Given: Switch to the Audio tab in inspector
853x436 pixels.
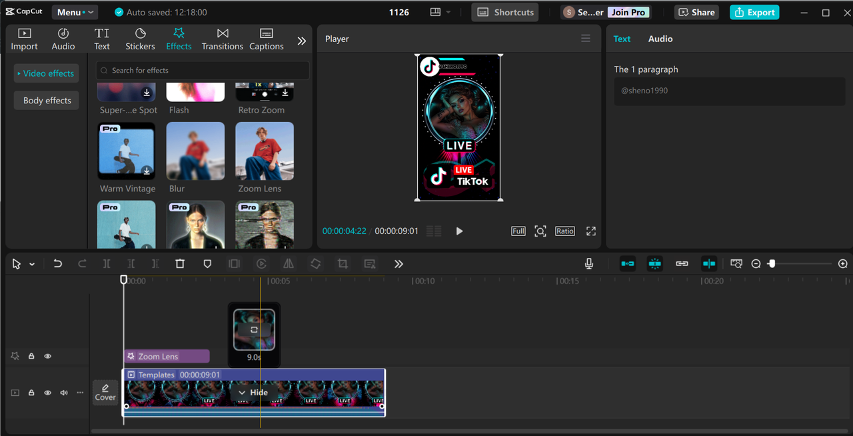Looking at the screenshot, I should click(x=660, y=39).
